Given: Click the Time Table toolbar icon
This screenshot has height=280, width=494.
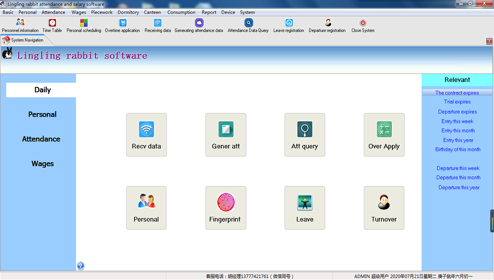Looking at the screenshot, I should click(x=52, y=26).
